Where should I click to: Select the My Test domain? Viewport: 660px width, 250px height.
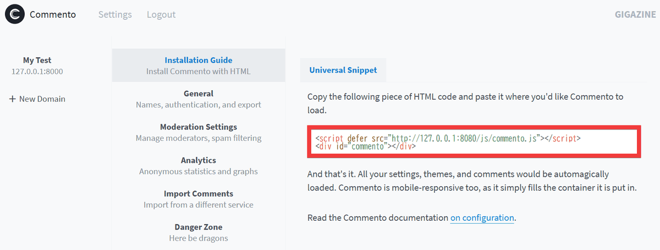[x=37, y=60]
